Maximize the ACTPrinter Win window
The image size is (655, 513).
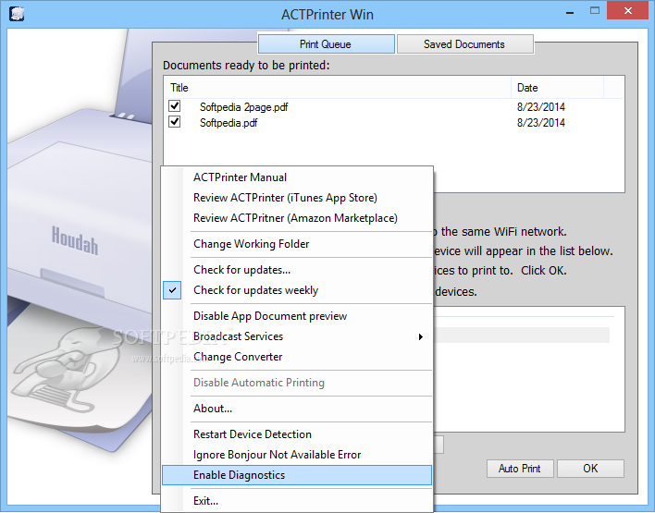(x=595, y=11)
